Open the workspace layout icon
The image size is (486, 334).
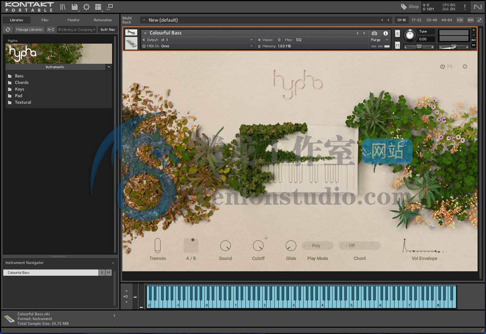pos(98,7)
